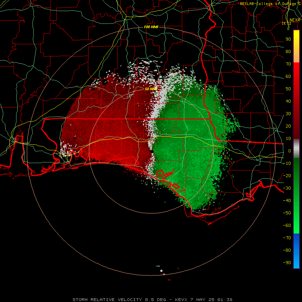Click the -10 knot label on the legend
Screen dimensions: 302x302
coord(287,163)
